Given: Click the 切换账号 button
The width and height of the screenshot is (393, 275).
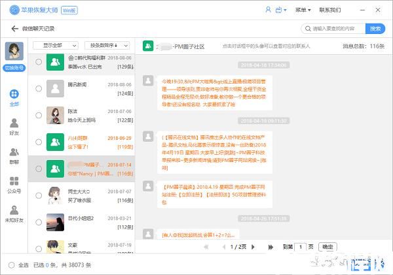Looking at the screenshot, I should tap(14, 68).
